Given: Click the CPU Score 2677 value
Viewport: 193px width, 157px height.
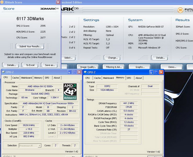Looking at the screenshot, I should point(43,38).
